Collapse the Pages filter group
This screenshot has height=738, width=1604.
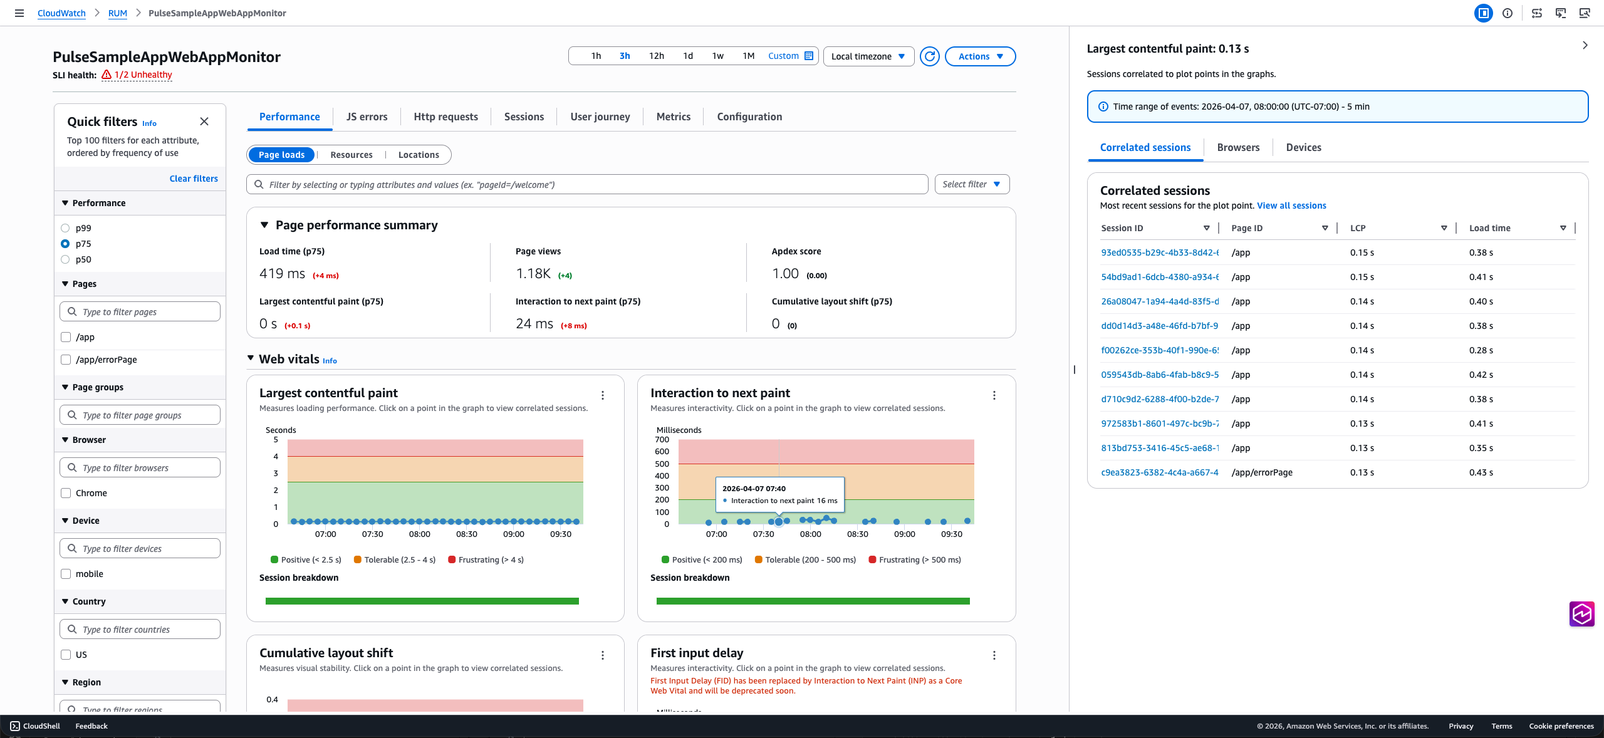point(65,284)
